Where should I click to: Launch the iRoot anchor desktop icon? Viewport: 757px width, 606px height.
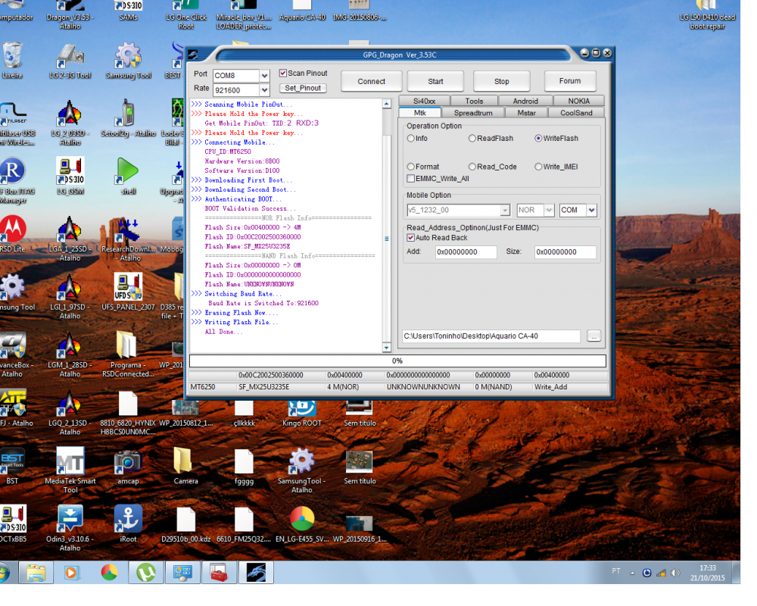pyautogui.click(x=128, y=520)
